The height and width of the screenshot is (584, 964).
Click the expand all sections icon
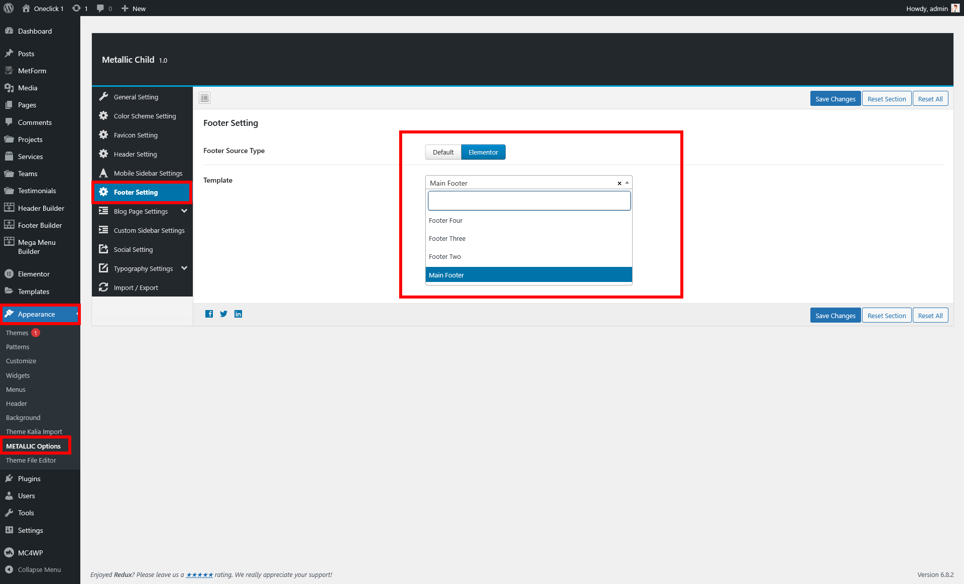click(204, 98)
